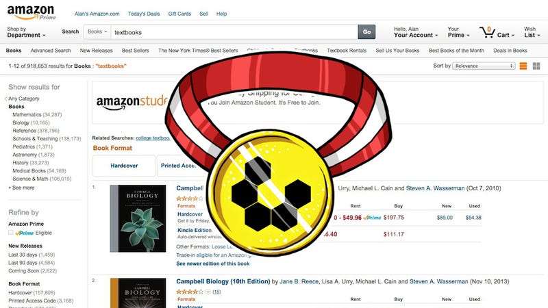Click first Campbell Biology star rating

pos(190,198)
